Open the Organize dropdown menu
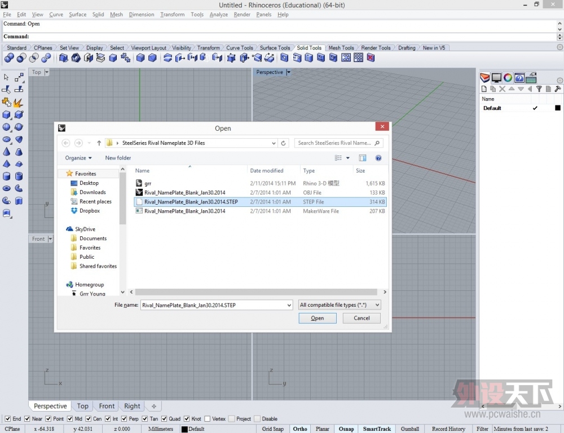564x433 pixels. pyautogui.click(x=78, y=158)
